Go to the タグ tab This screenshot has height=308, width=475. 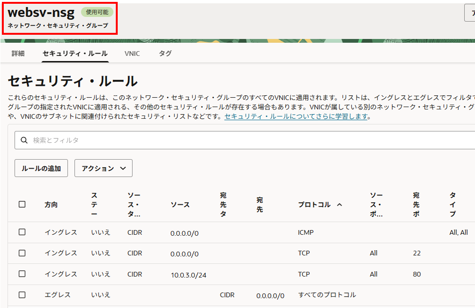(x=165, y=54)
